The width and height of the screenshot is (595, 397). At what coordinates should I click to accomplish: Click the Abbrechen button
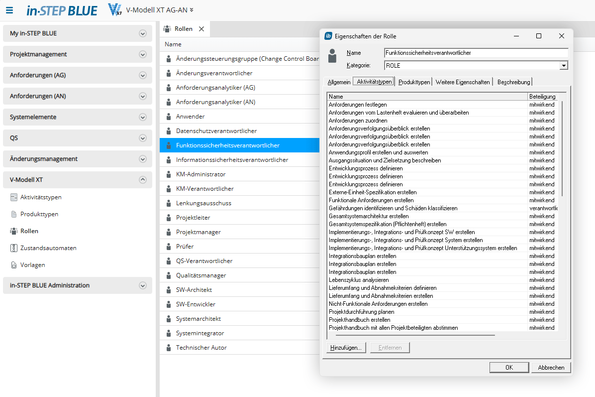pyautogui.click(x=551, y=368)
